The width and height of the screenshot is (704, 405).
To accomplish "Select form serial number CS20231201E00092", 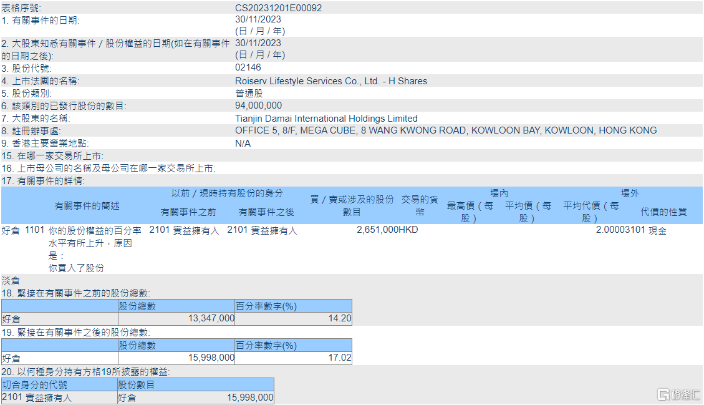I will [278, 8].
